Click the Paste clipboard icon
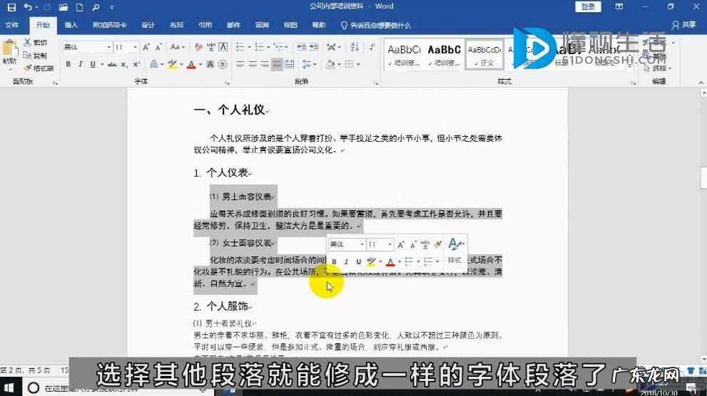This screenshot has width=707, height=396. (x=9, y=48)
